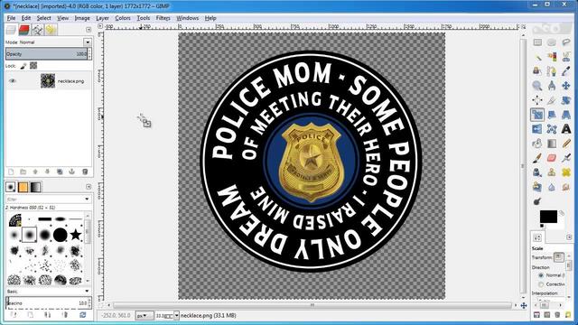Viewport: 578px width, 325px height.
Task: Open the Filters menu
Action: tap(163, 18)
